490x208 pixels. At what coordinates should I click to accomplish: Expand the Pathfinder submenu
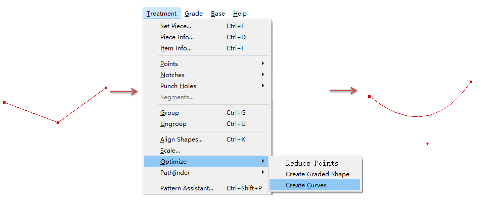175,173
